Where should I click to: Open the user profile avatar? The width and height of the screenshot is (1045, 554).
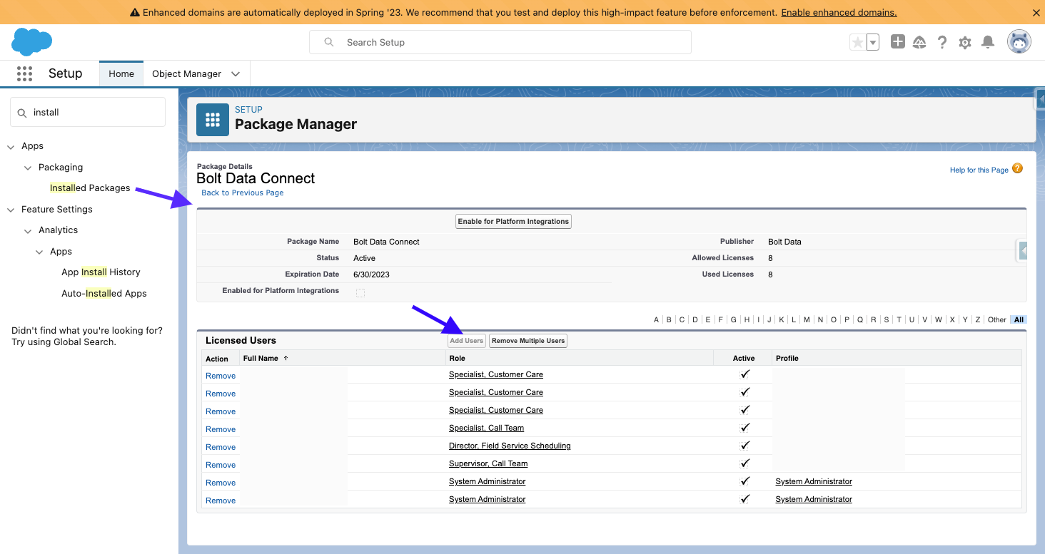point(1019,42)
